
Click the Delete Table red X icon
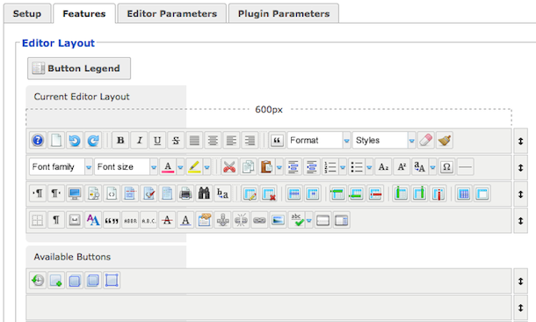[x=268, y=194]
